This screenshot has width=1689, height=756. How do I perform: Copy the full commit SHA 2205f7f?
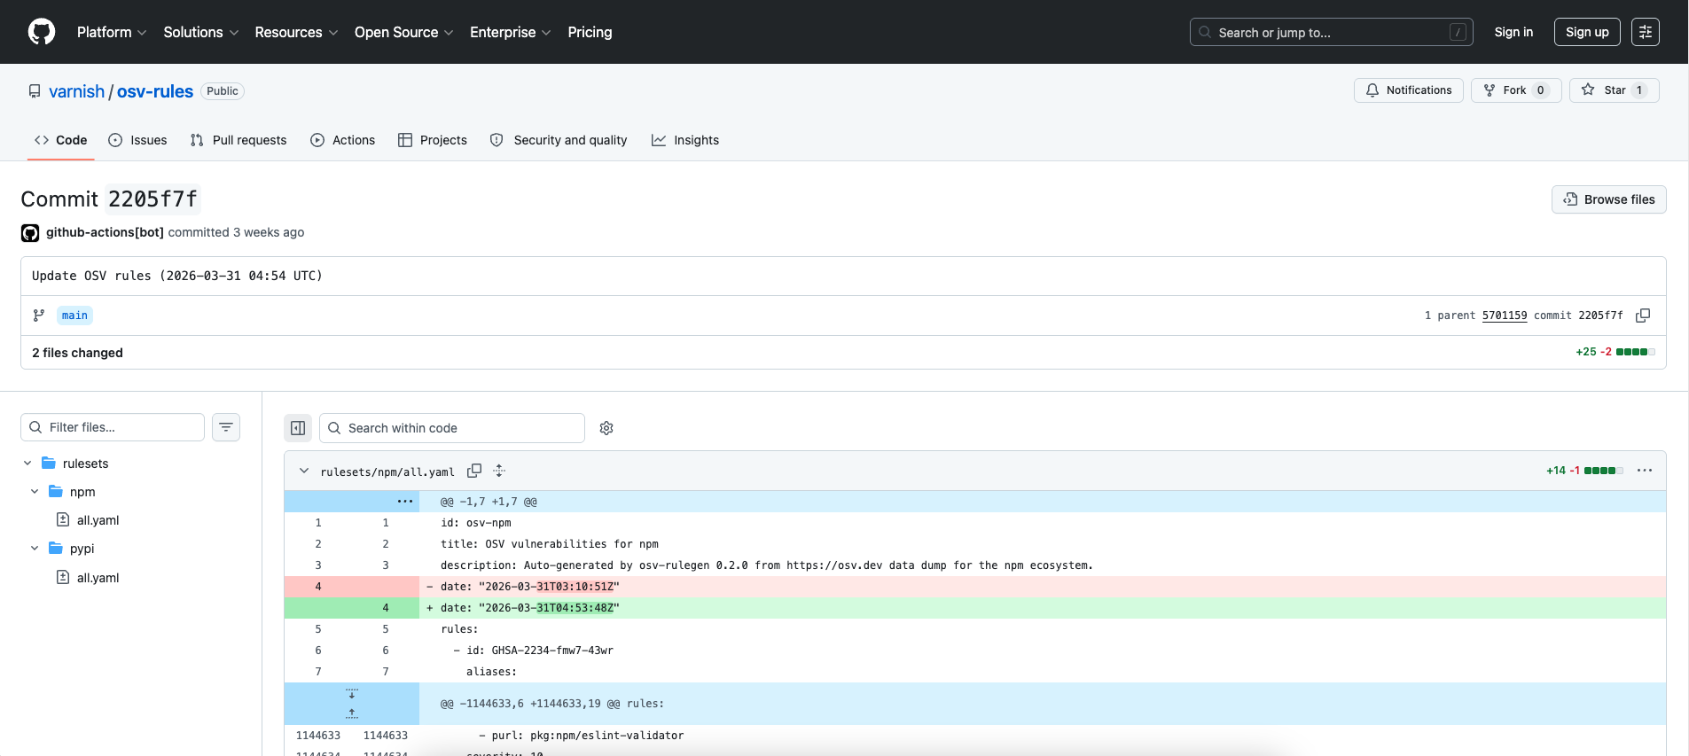pyautogui.click(x=1643, y=316)
